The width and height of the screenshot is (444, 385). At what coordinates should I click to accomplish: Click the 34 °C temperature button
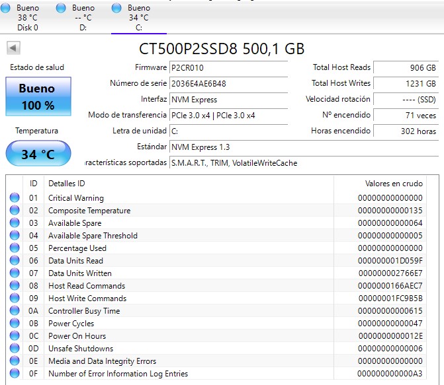pyautogui.click(x=38, y=153)
